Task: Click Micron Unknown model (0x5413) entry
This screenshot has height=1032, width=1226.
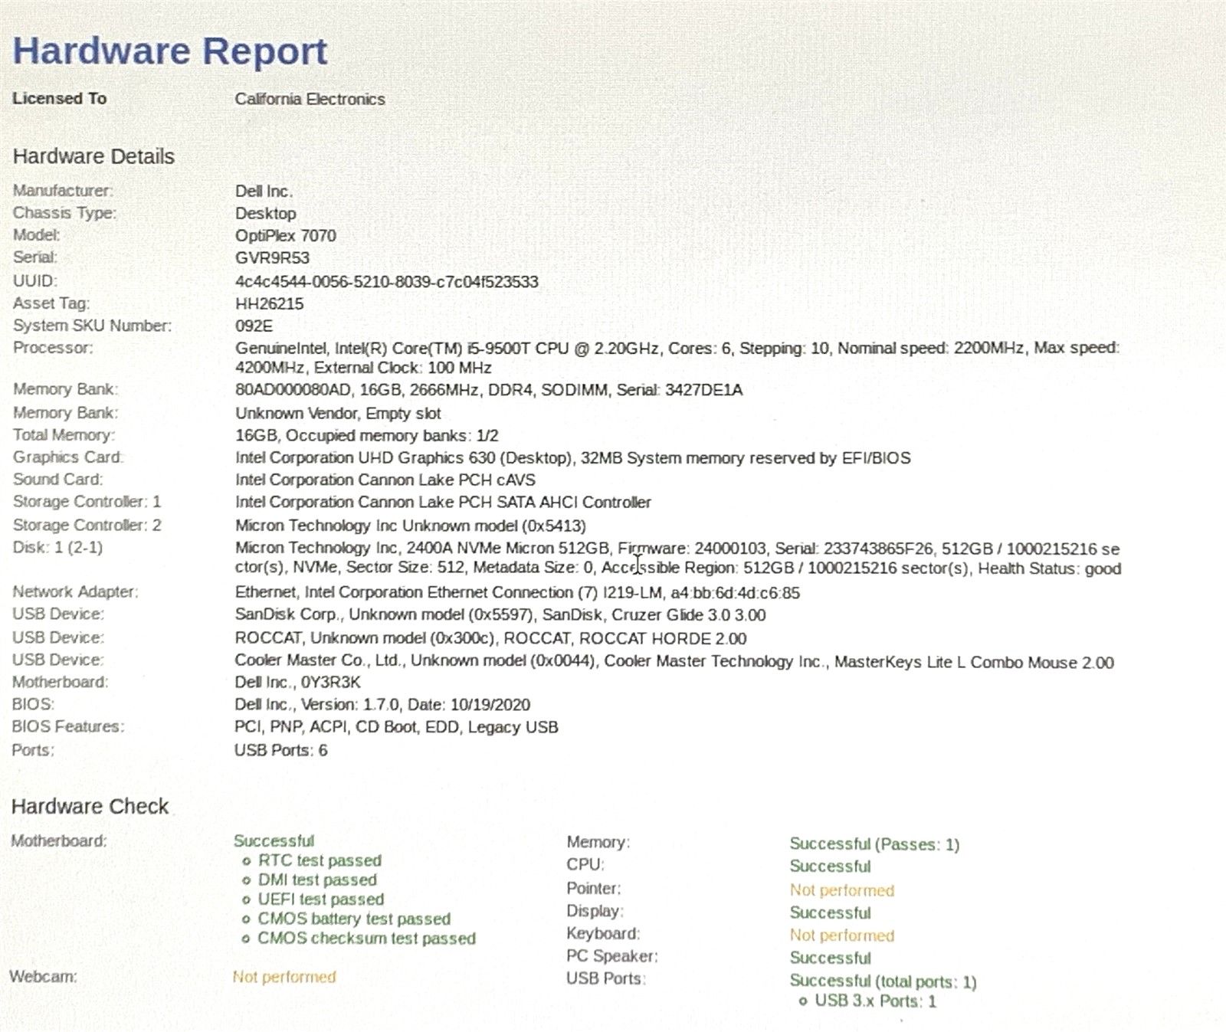Action: click(x=410, y=526)
